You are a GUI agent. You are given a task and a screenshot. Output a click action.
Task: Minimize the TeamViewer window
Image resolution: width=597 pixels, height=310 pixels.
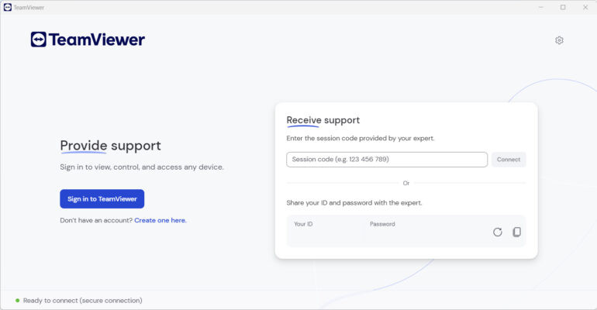(541, 7)
